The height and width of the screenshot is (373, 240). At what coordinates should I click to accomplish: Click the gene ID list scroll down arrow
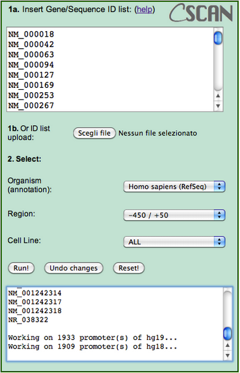point(218,106)
